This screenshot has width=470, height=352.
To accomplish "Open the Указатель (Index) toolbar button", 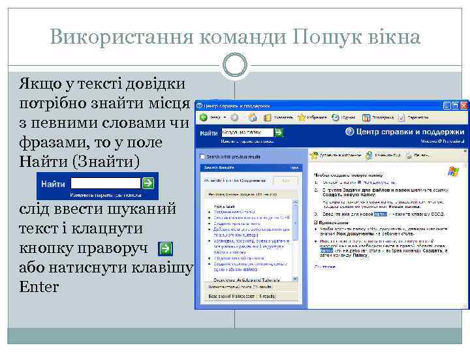I will [279, 117].
